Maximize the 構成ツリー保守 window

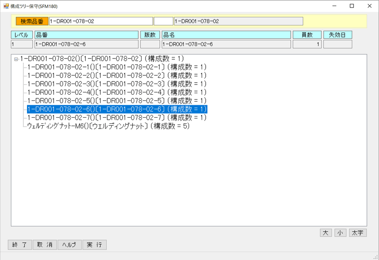tap(352, 6)
